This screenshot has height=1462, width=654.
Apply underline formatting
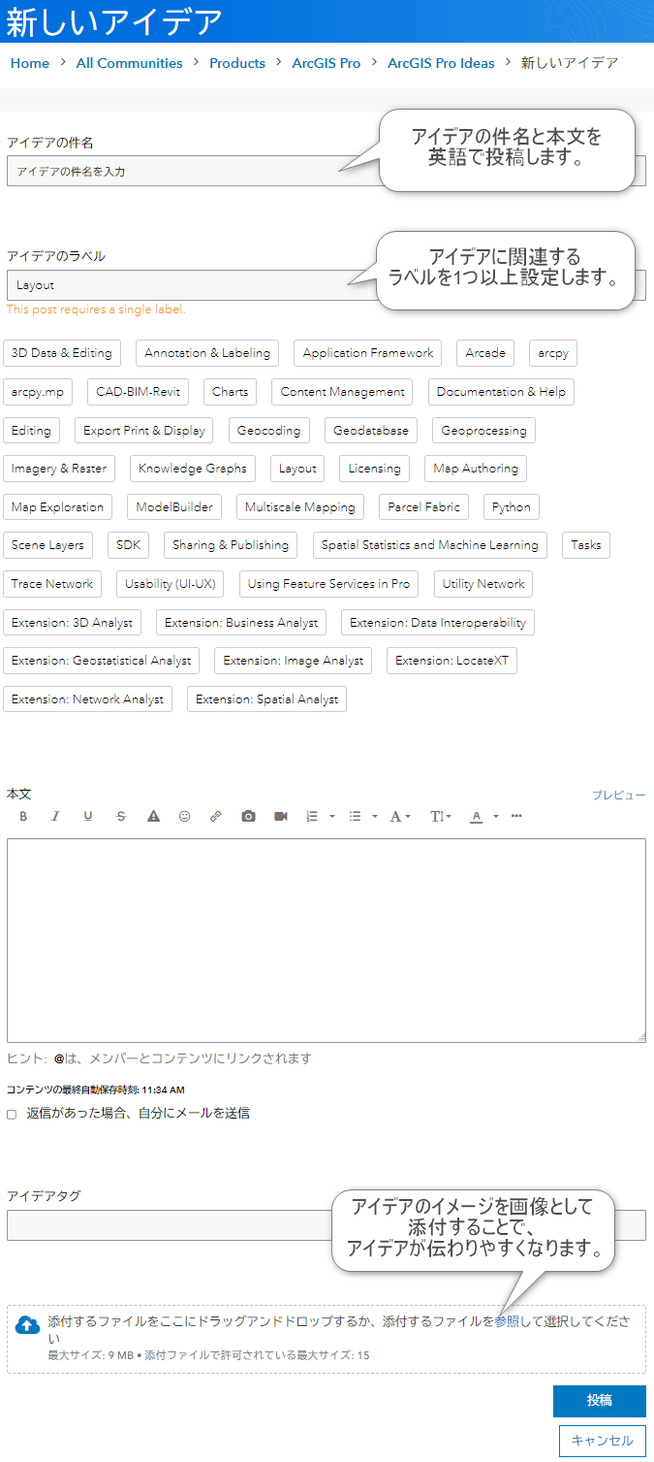(x=88, y=817)
